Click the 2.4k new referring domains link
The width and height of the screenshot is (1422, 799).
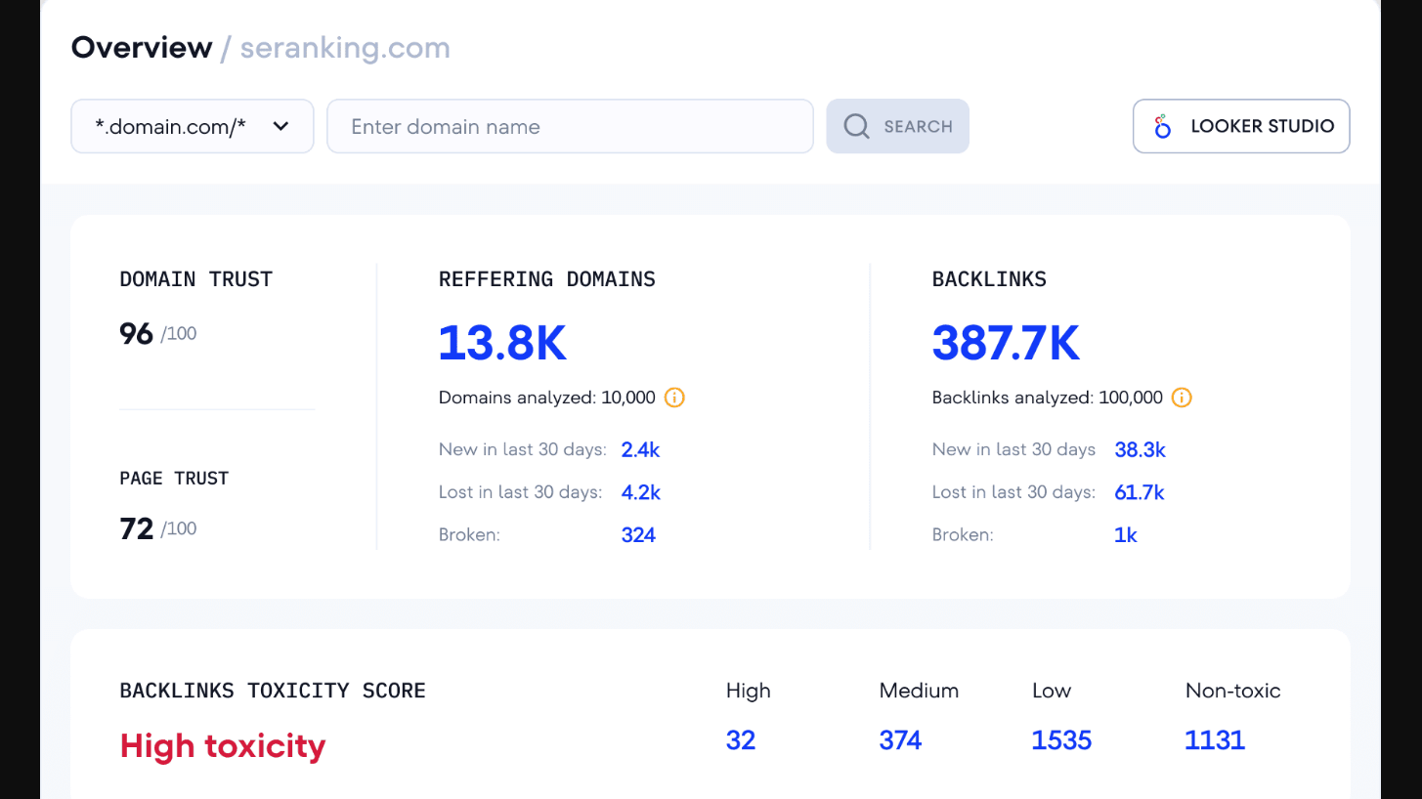tap(640, 449)
